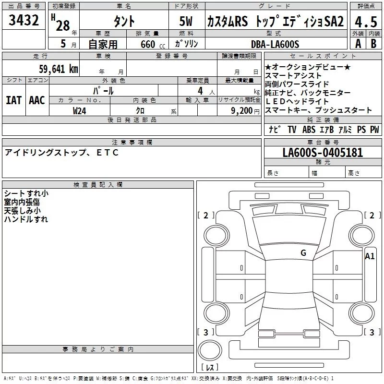Click the エアB equipment item

[x=327, y=129]
